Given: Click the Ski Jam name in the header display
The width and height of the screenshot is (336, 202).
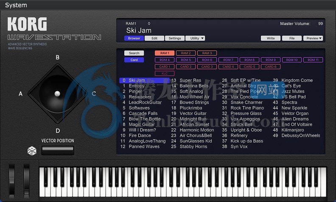Looking at the screenshot, I should pyautogui.click(x=139, y=31).
